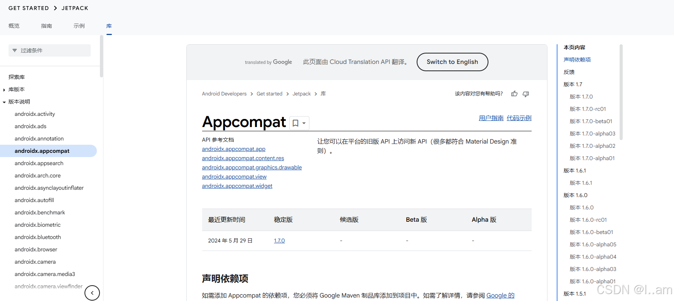Image resolution: width=674 pixels, height=301 pixels.
Task: Open androidx.biometric in the sidebar
Action: tap(37, 225)
